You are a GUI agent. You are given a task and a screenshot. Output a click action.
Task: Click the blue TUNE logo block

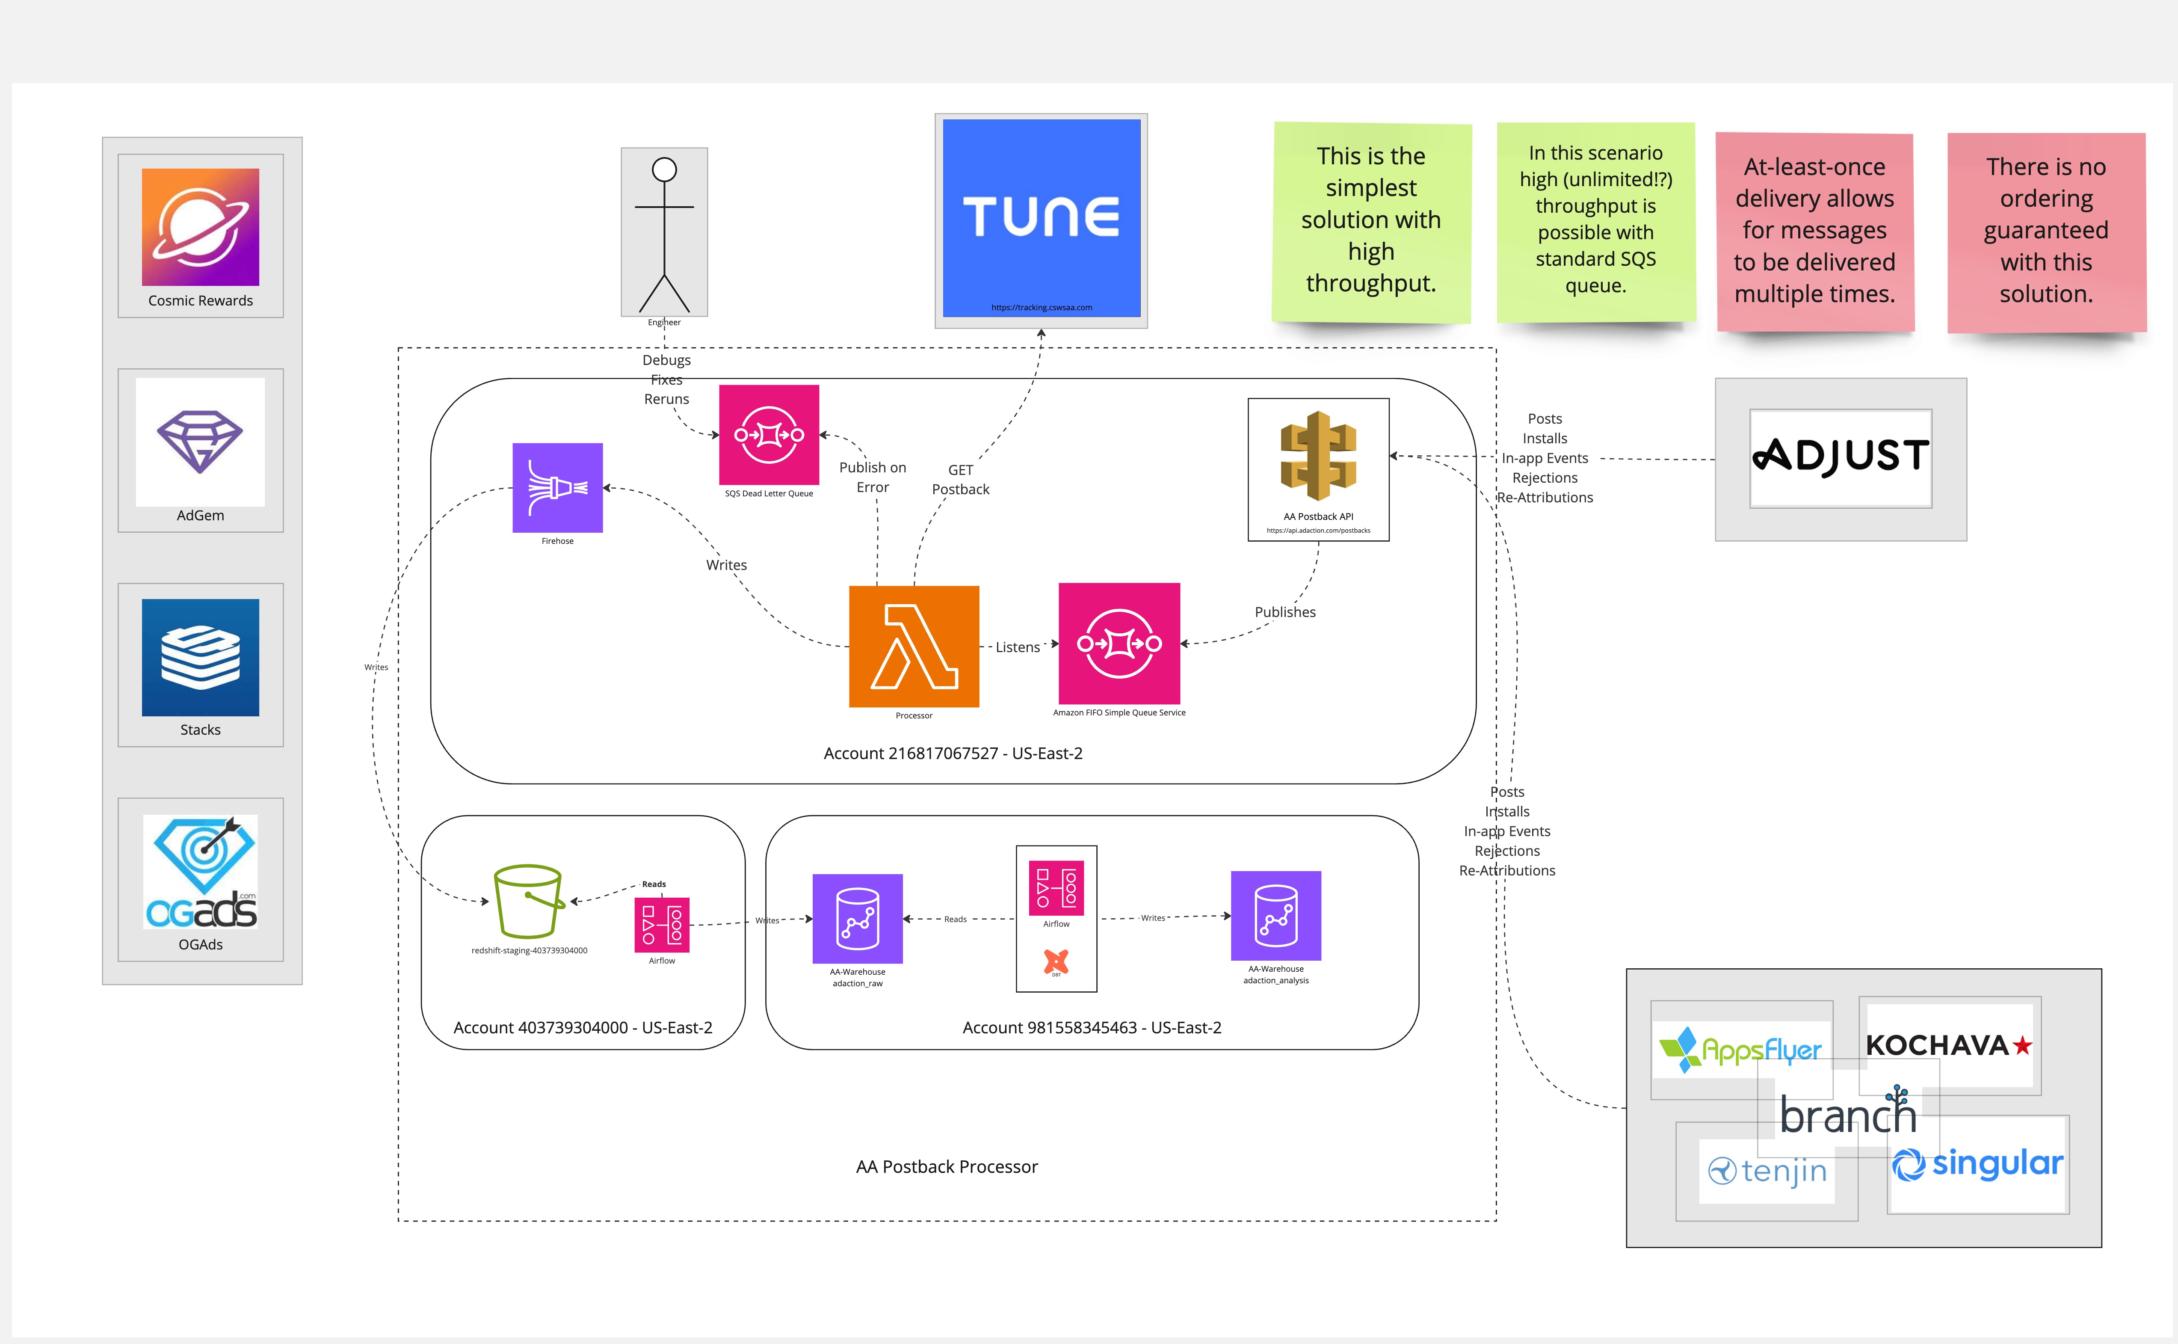pyautogui.click(x=1042, y=218)
